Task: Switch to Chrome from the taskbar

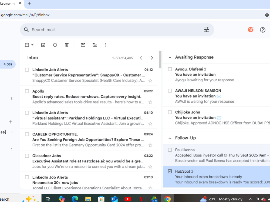Action: (167, 199)
